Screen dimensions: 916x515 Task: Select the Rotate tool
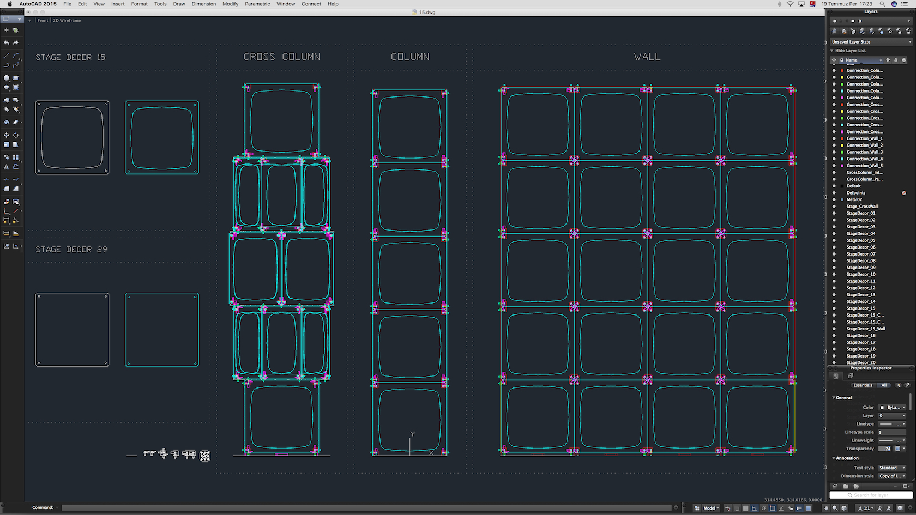[16, 135]
